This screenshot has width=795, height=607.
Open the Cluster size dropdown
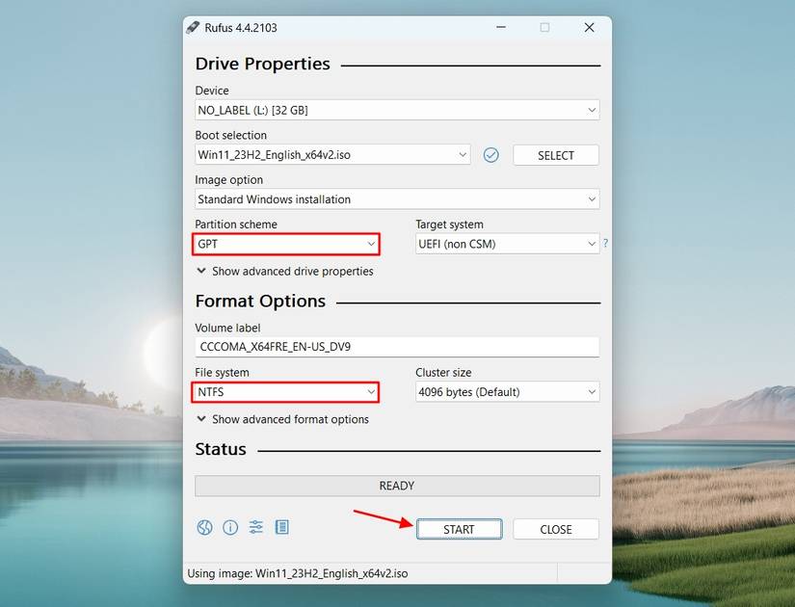tap(507, 392)
